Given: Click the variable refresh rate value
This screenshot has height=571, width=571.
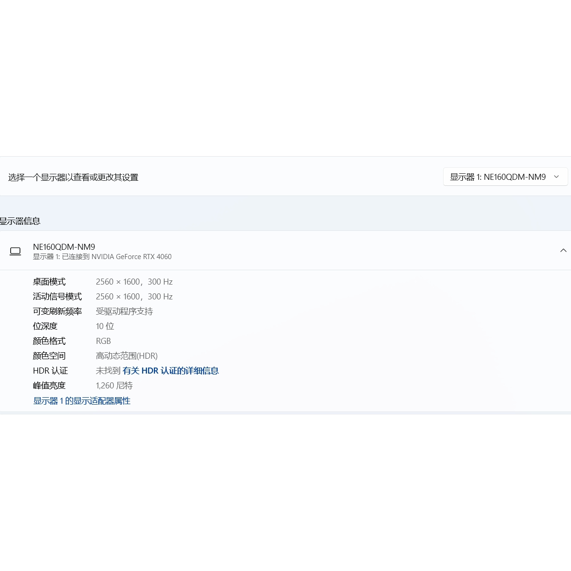Looking at the screenshot, I should [x=124, y=311].
